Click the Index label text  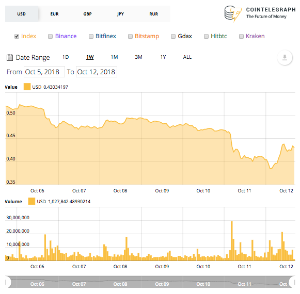(29, 36)
